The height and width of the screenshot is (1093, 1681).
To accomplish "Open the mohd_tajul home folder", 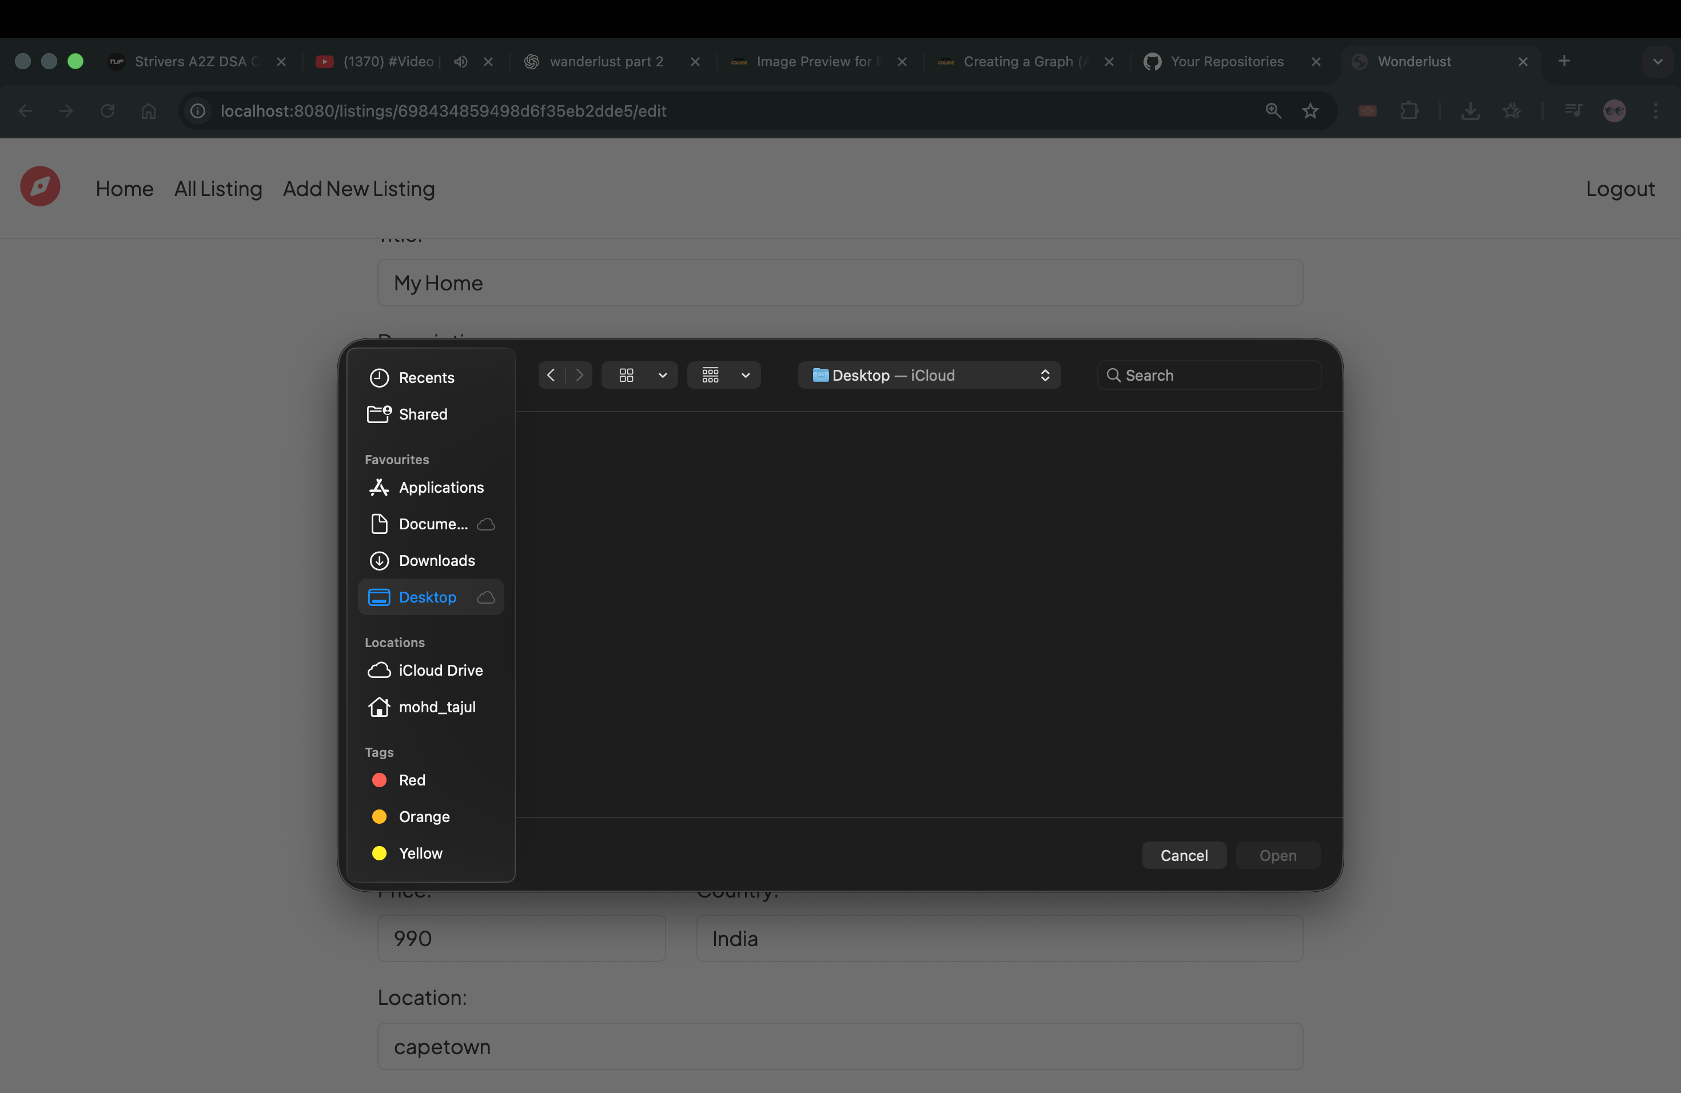I will [x=431, y=707].
